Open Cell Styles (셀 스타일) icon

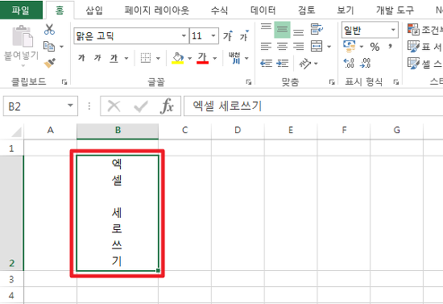coord(413,63)
